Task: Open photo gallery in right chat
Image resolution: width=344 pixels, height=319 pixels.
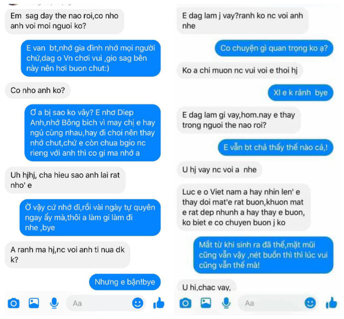Action: pyautogui.click(x=206, y=303)
